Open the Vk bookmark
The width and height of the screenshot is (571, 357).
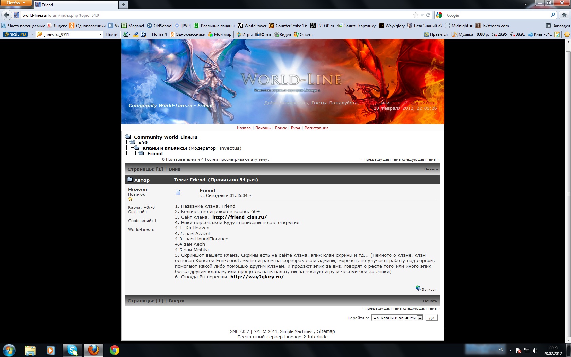(114, 26)
